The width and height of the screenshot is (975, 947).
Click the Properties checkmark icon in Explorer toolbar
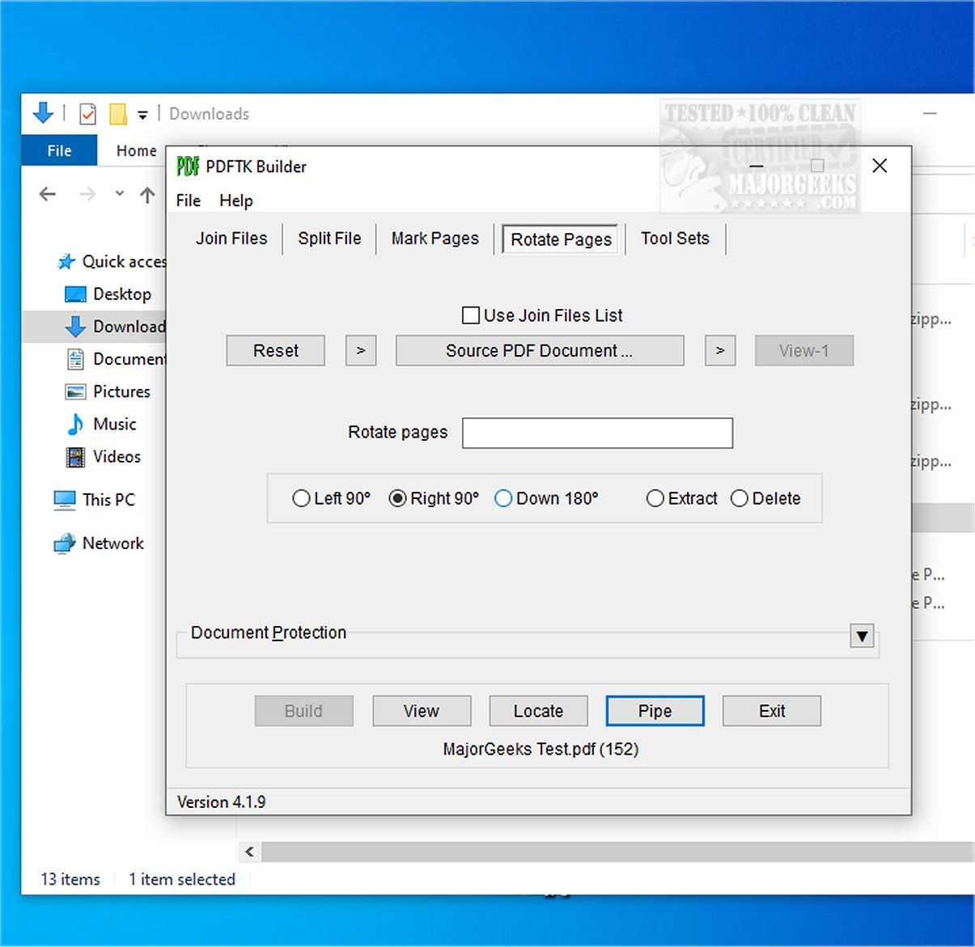tap(88, 114)
